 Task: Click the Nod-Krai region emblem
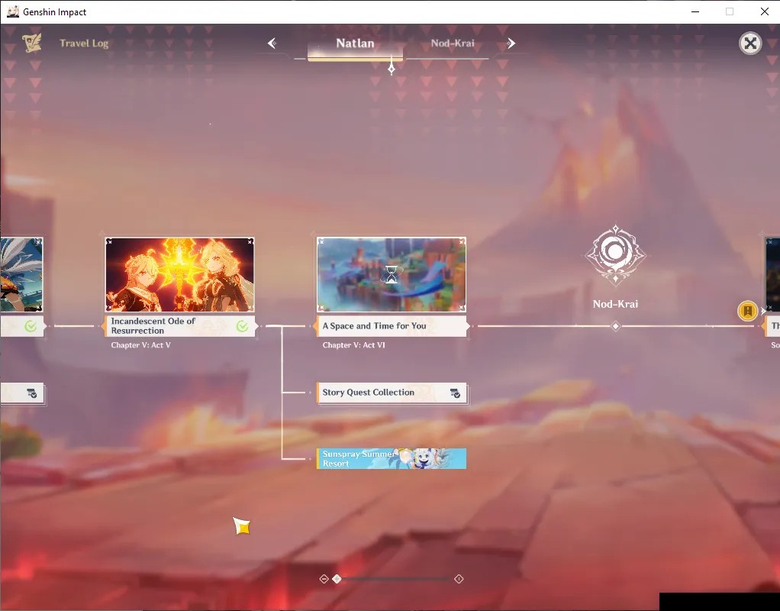(x=615, y=255)
